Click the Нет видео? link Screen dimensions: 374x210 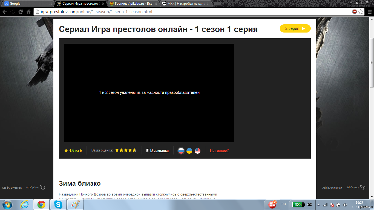tap(219, 151)
